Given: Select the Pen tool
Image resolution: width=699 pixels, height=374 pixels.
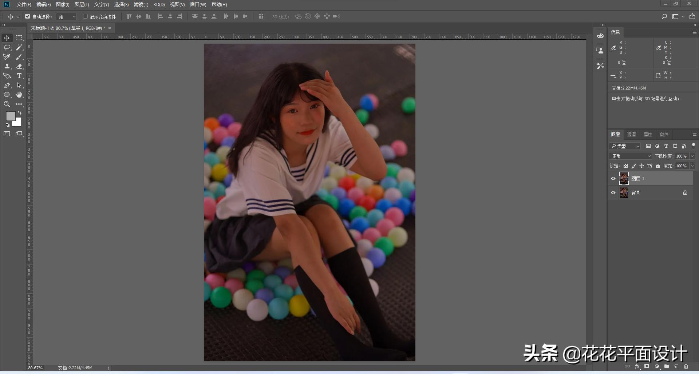Looking at the screenshot, I should coord(7,85).
